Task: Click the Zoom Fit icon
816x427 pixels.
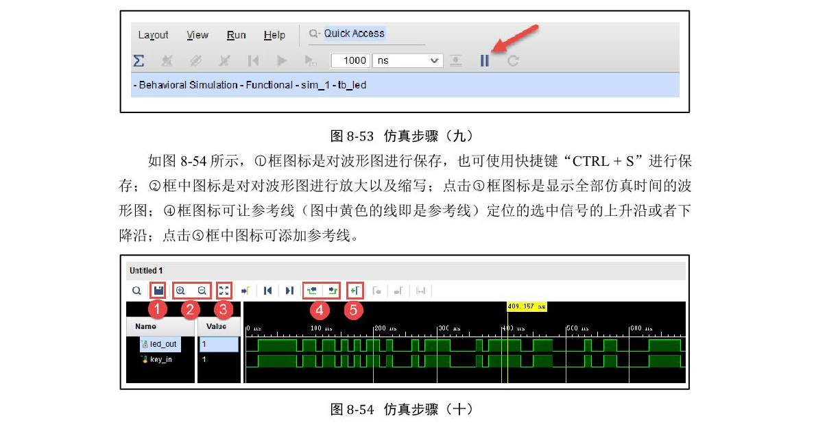Action: (224, 291)
